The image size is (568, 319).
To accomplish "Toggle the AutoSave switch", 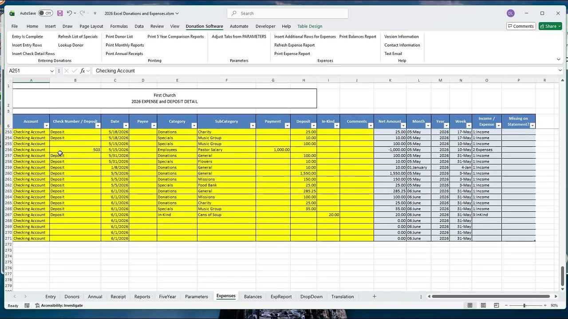I will (x=45, y=13).
